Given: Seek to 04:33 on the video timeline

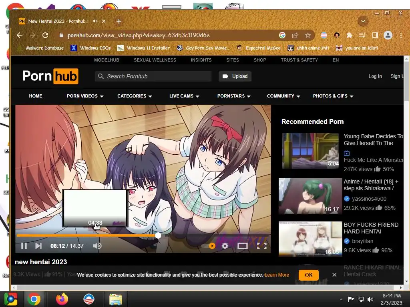Looking at the screenshot, I should click(95, 235).
